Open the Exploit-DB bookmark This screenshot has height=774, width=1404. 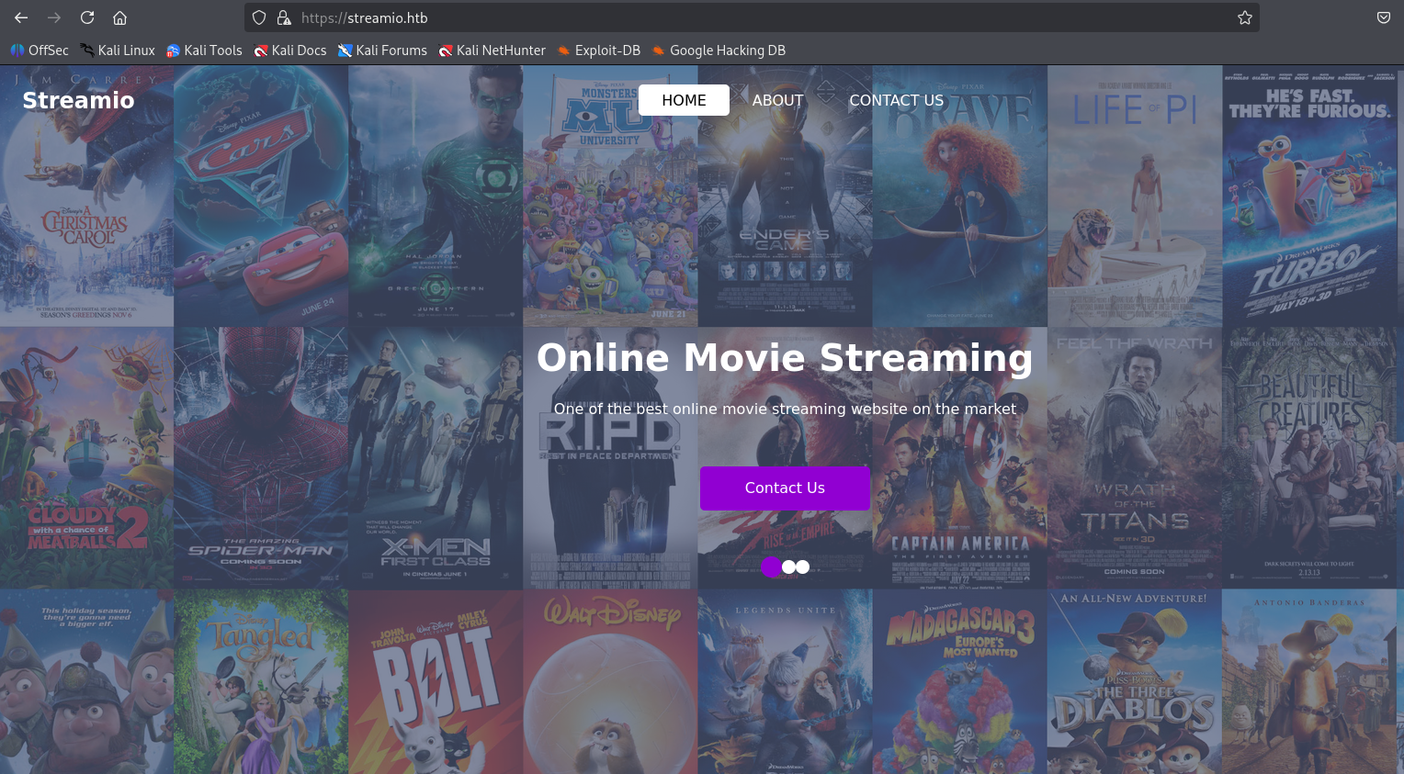point(598,50)
